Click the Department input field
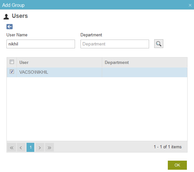Viewport: 194px width, 172px height. [x=115, y=44]
